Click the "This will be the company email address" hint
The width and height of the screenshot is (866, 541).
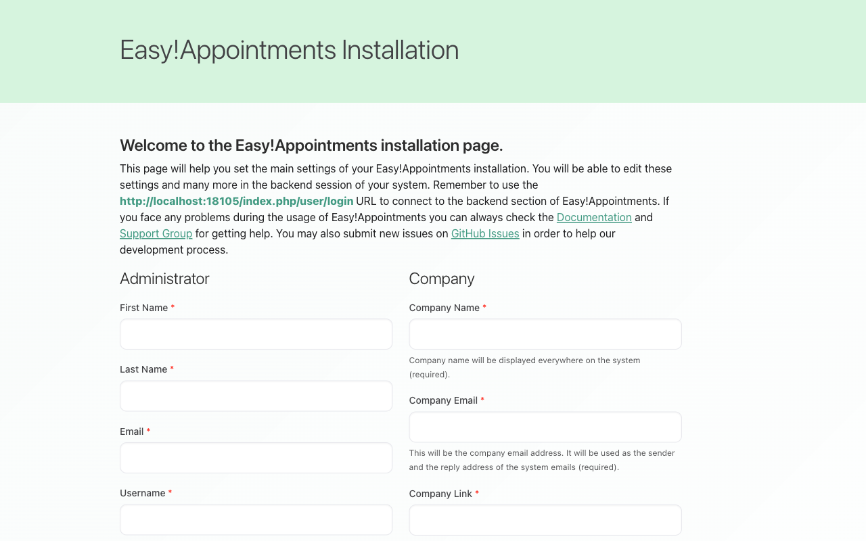tap(542, 460)
